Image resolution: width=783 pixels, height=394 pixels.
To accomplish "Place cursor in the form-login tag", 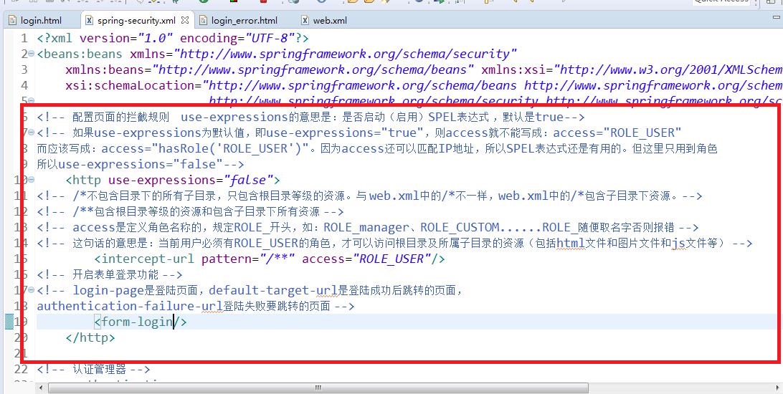I will [141, 322].
